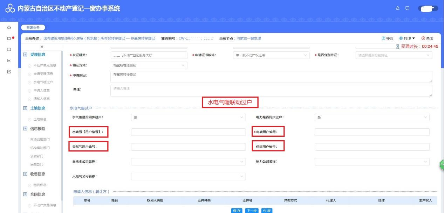Select the 合同信息 section heading
This screenshot has width=444, height=213.
pyautogui.click(x=37, y=194)
